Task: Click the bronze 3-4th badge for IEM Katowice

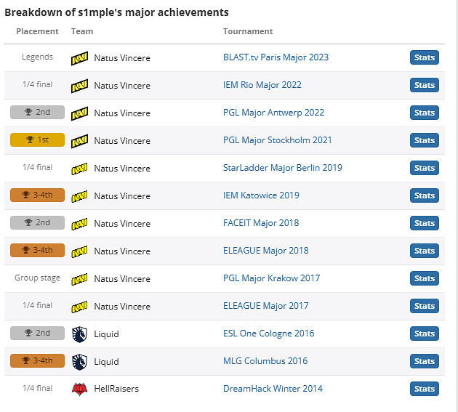Action: tap(37, 195)
